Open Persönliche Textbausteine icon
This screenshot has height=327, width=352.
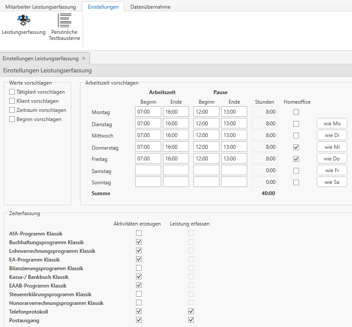coord(64,20)
